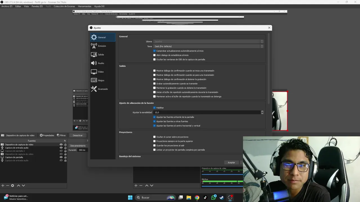Uncheck Habilitar under source alignment
The image size is (360, 202).
point(154,108)
